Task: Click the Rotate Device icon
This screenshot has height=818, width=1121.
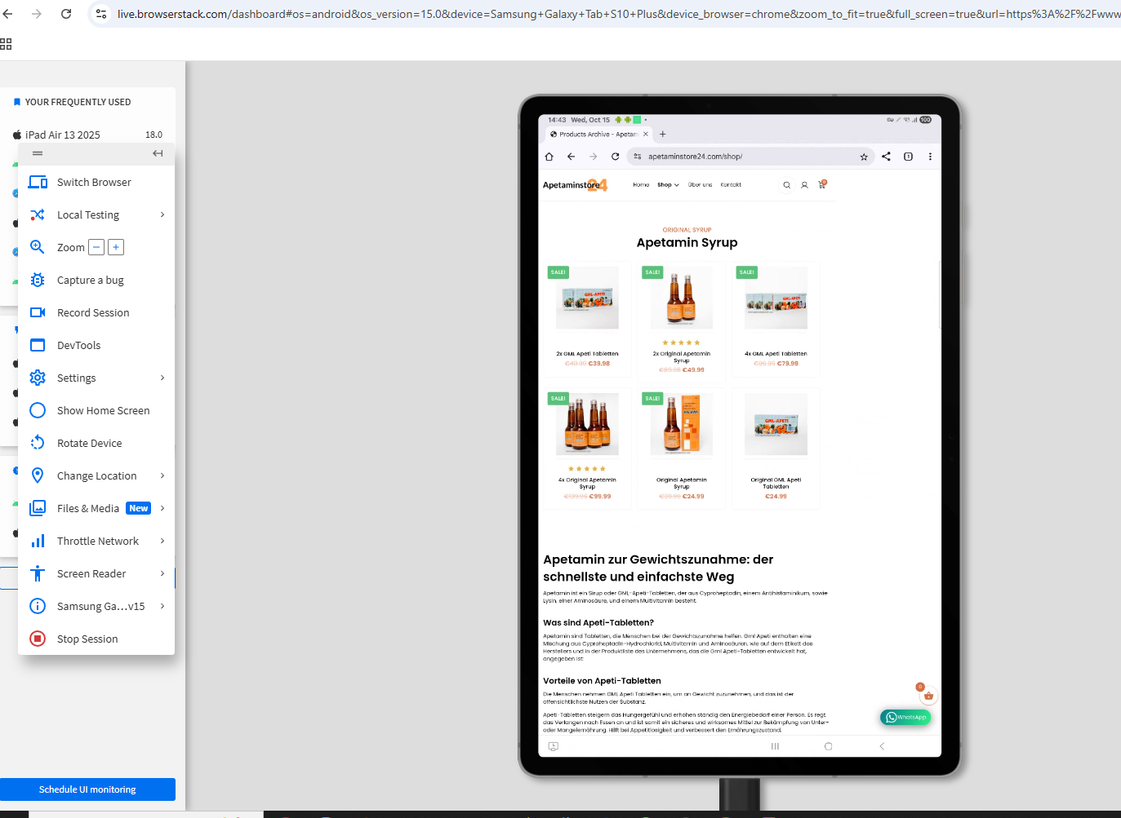Action: tap(38, 443)
